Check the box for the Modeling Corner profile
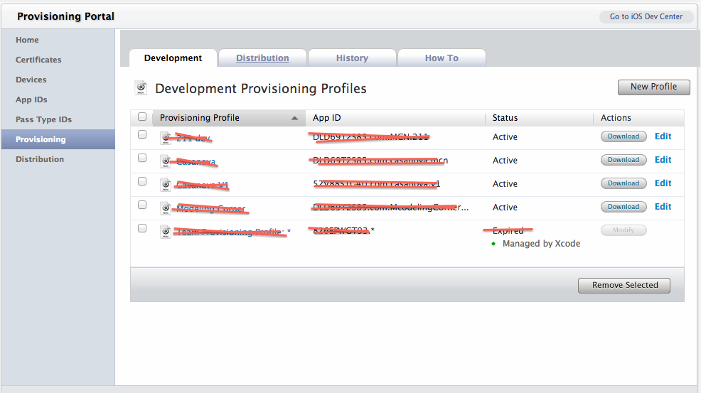Screen dimensions: 701x393 (x=142, y=205)
